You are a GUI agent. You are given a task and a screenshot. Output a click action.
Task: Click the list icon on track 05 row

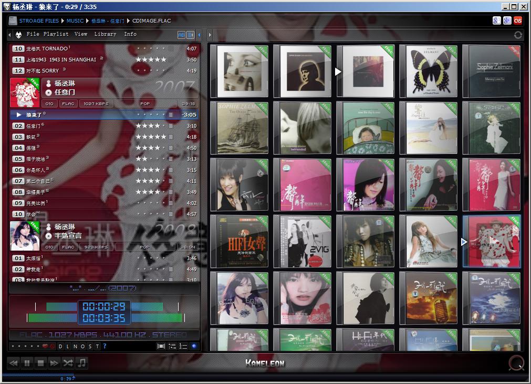[171, 159]
